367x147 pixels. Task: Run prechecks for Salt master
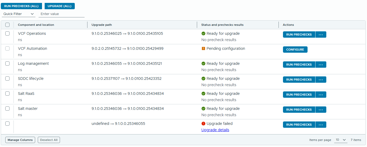[x=299, y=110]
